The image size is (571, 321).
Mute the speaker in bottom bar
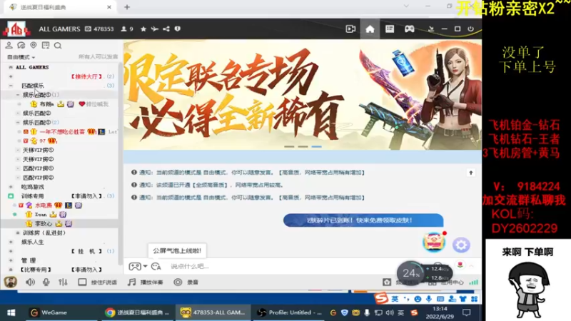[x=30, y=282]
